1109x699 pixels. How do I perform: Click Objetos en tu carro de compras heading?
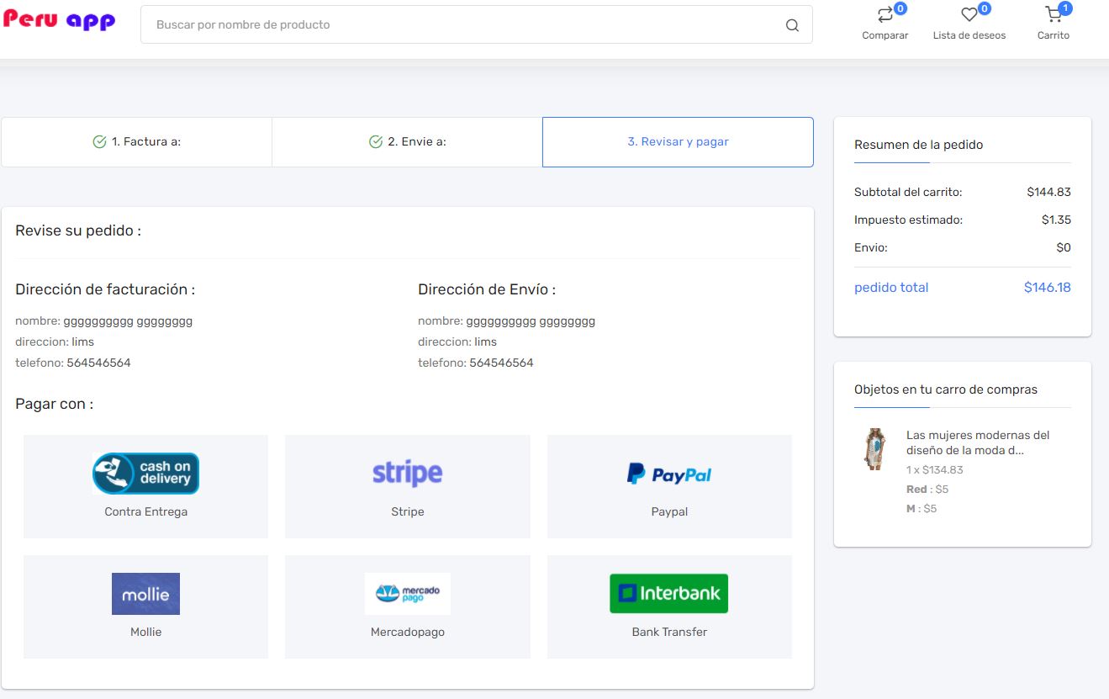946,389
